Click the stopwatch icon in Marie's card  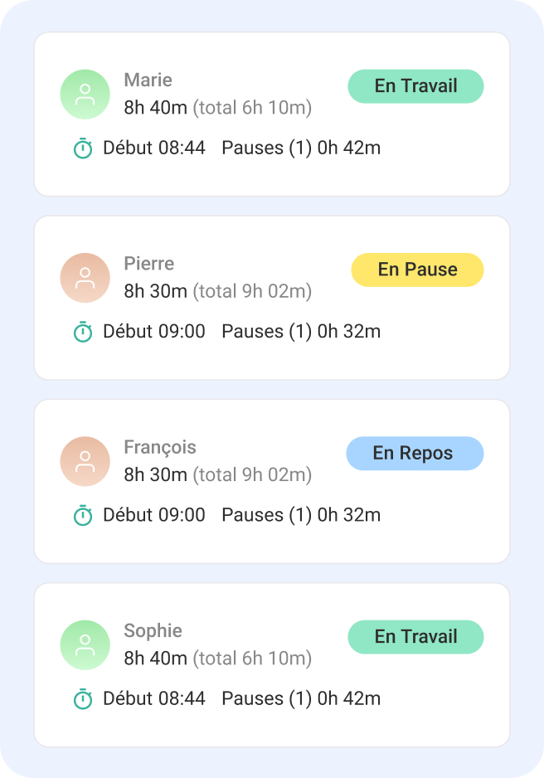click(x=83, y=148)
